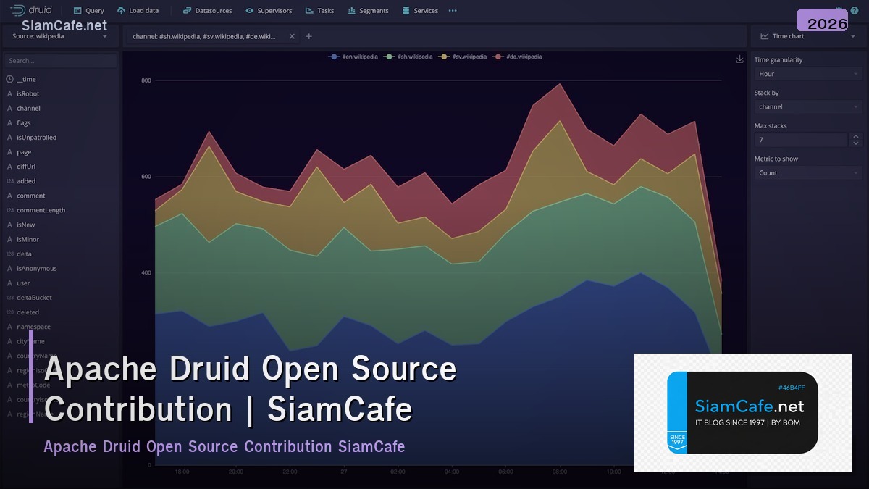Hide the #en.wikipedia series in legend

(x=353, y=56)
